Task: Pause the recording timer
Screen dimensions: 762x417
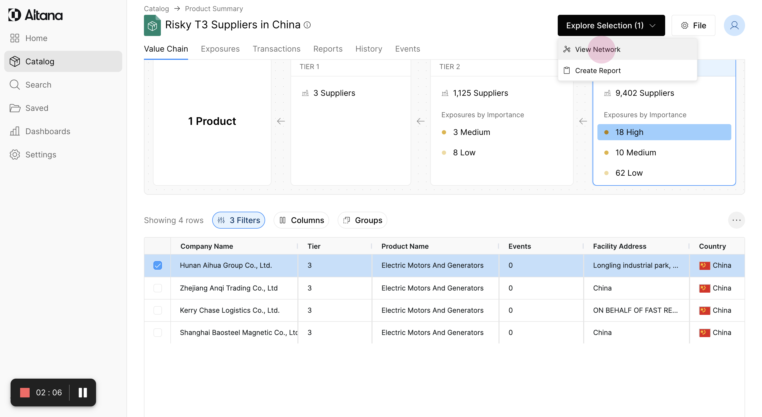Action: point(83,392)
